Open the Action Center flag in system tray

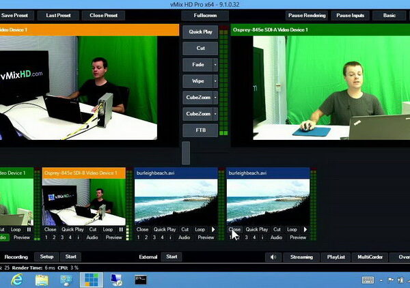pos(391,280)
